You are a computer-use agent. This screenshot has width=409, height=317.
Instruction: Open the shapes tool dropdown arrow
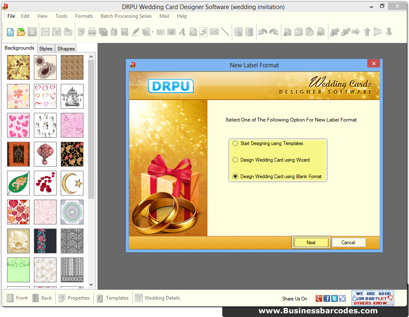coord(152,32)
